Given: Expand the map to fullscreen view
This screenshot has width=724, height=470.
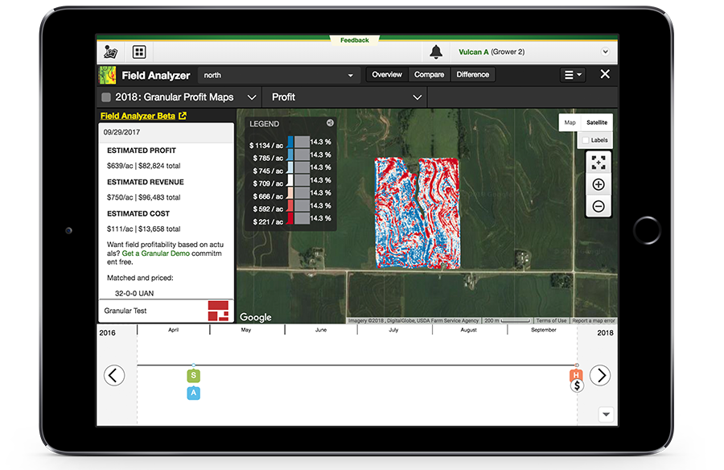Looking at the screenshot, I should click(x=599, y=163).
